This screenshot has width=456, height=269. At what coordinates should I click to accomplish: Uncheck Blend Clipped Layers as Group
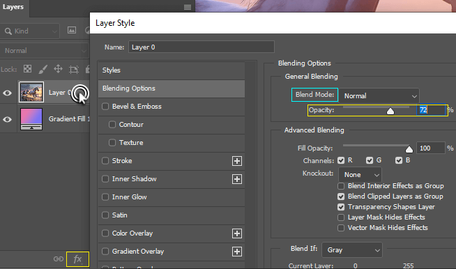(x=341, y=197)
